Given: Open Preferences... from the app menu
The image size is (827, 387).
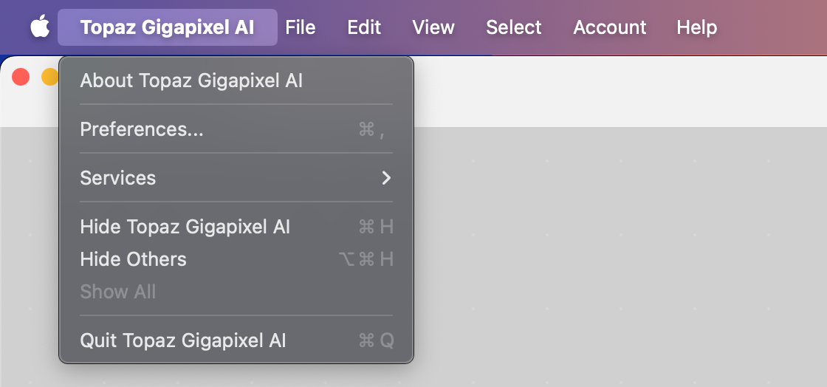Looking at the screenshot, I should tap(236, 129).
